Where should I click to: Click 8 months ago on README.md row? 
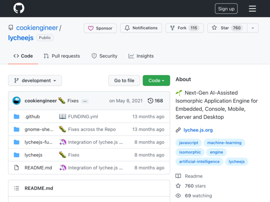pos(149,167)
